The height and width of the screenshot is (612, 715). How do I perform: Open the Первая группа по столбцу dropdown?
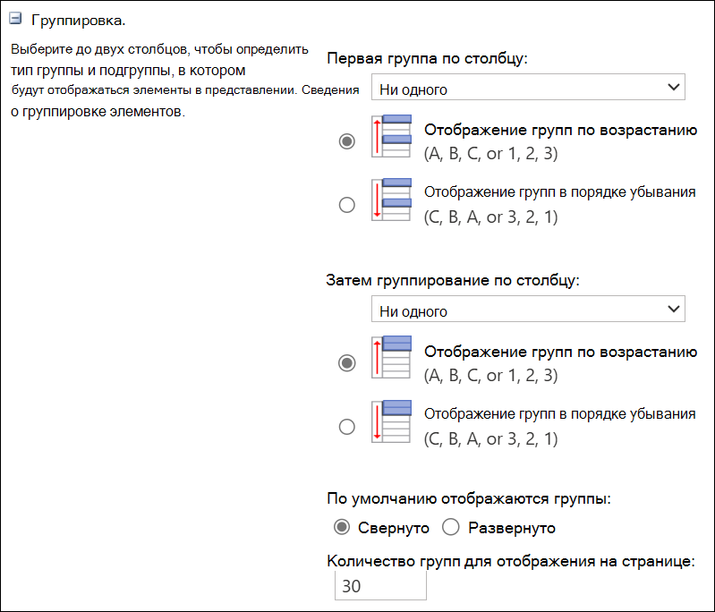(x=528, y=87)
